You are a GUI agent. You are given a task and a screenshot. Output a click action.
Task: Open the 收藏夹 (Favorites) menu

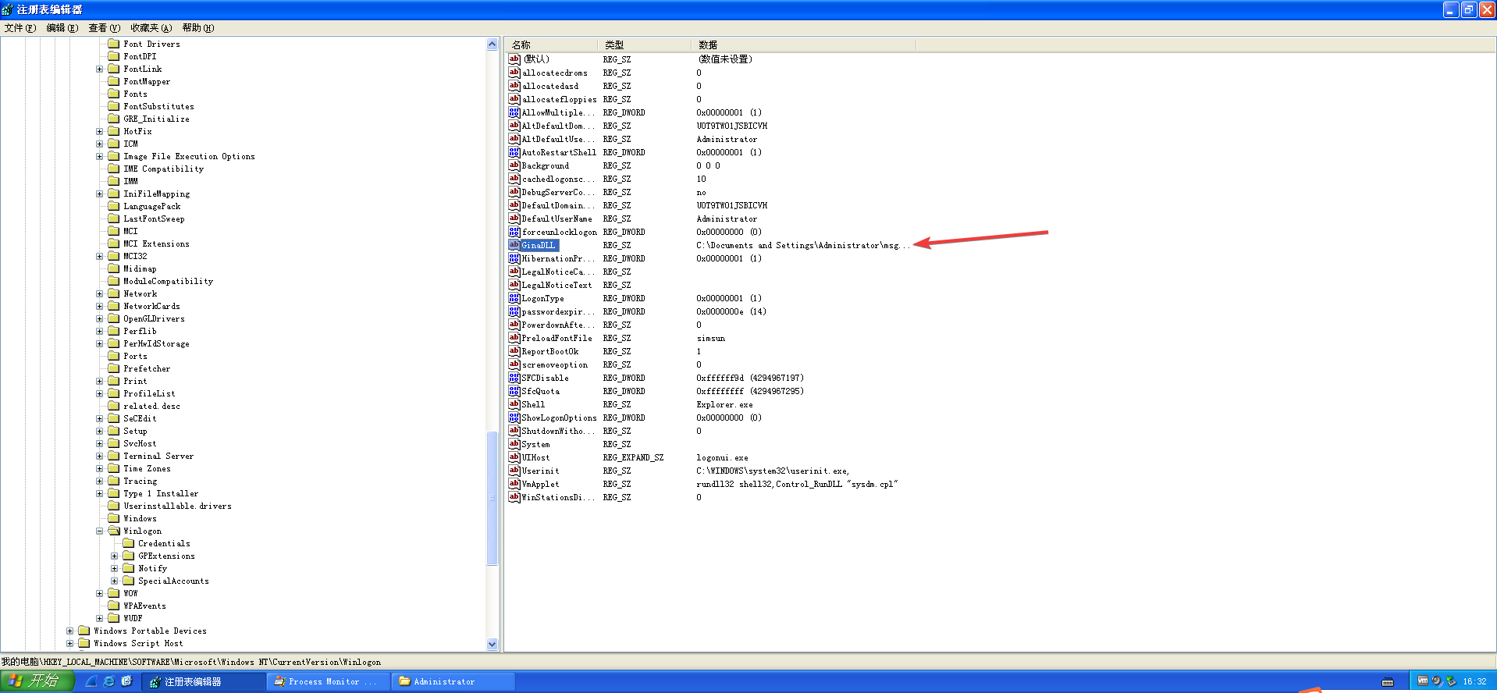(151, 27)
